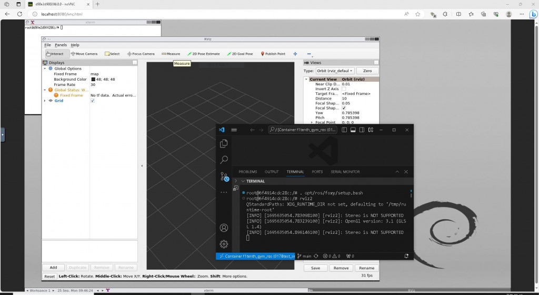This screenshot has width=539, height=295.
Task: Open VS Code hamburger application menu
Action: pyautogui.click(x=234, y=130)
